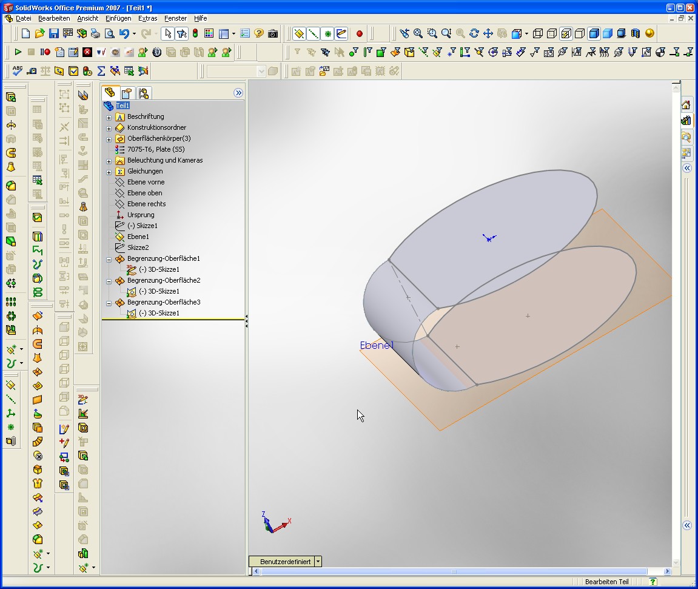
Task: Click the Rebuild traffic light icon
Action: [195, 34]
